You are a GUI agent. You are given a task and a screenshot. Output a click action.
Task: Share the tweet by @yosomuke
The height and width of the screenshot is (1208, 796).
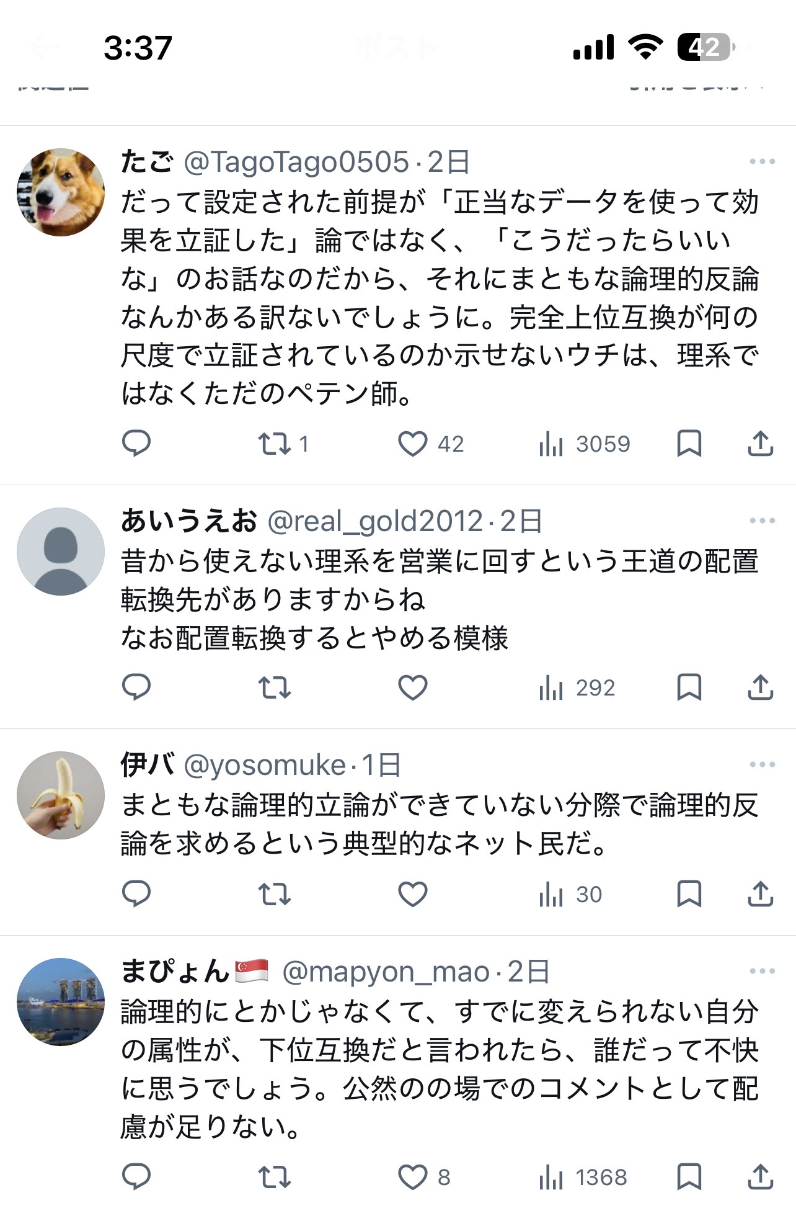tap(760, 894)
